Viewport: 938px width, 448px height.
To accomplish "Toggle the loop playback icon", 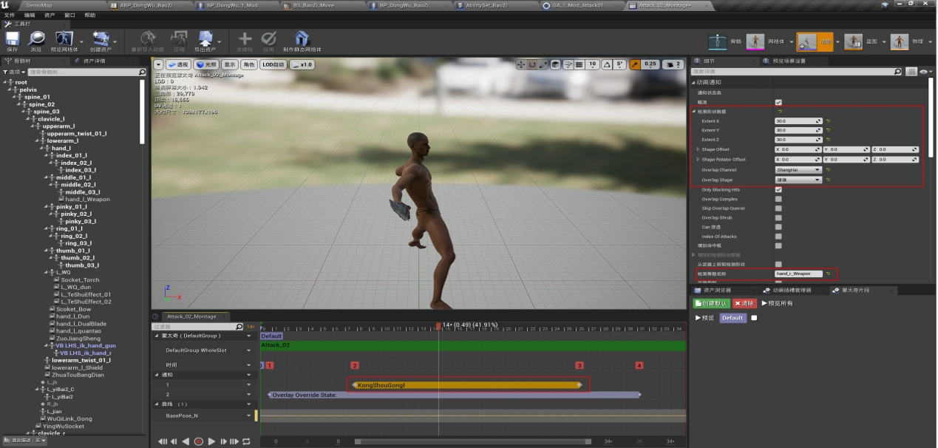I will click(246, 441).
